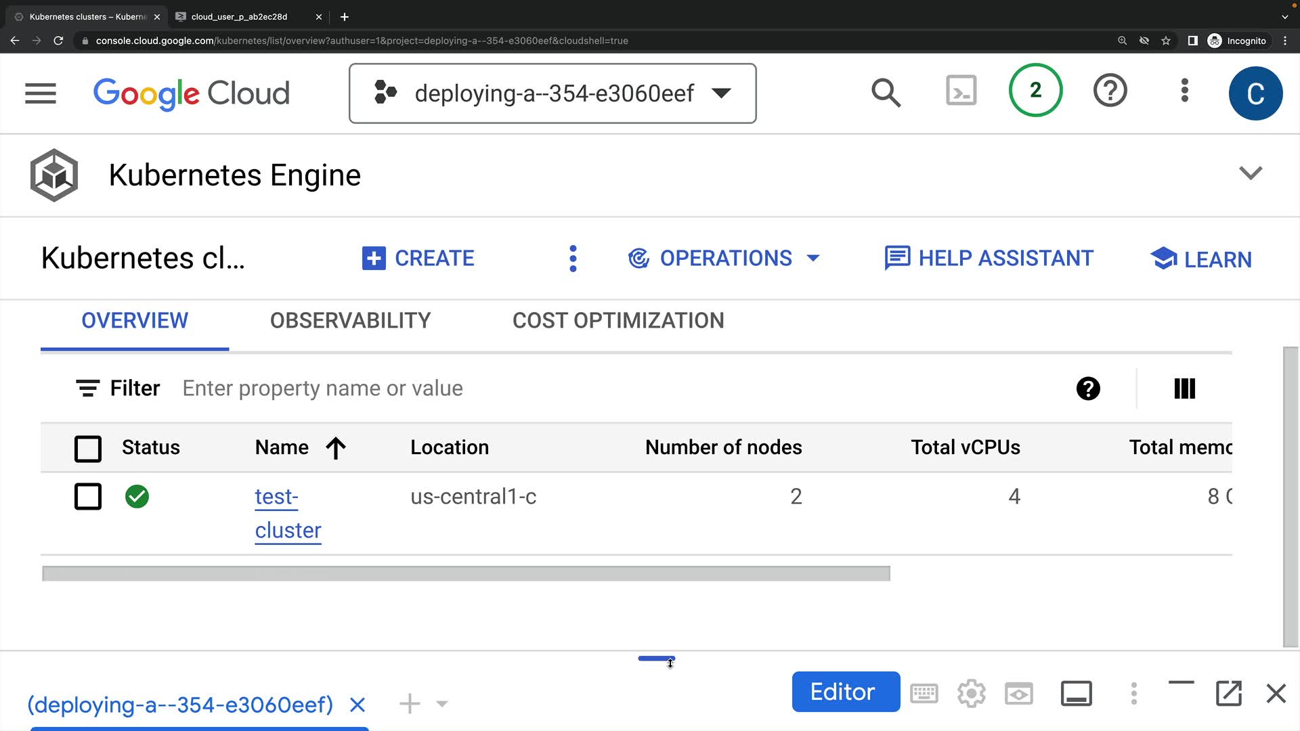Check the test-cluster row checkbox

88,496
